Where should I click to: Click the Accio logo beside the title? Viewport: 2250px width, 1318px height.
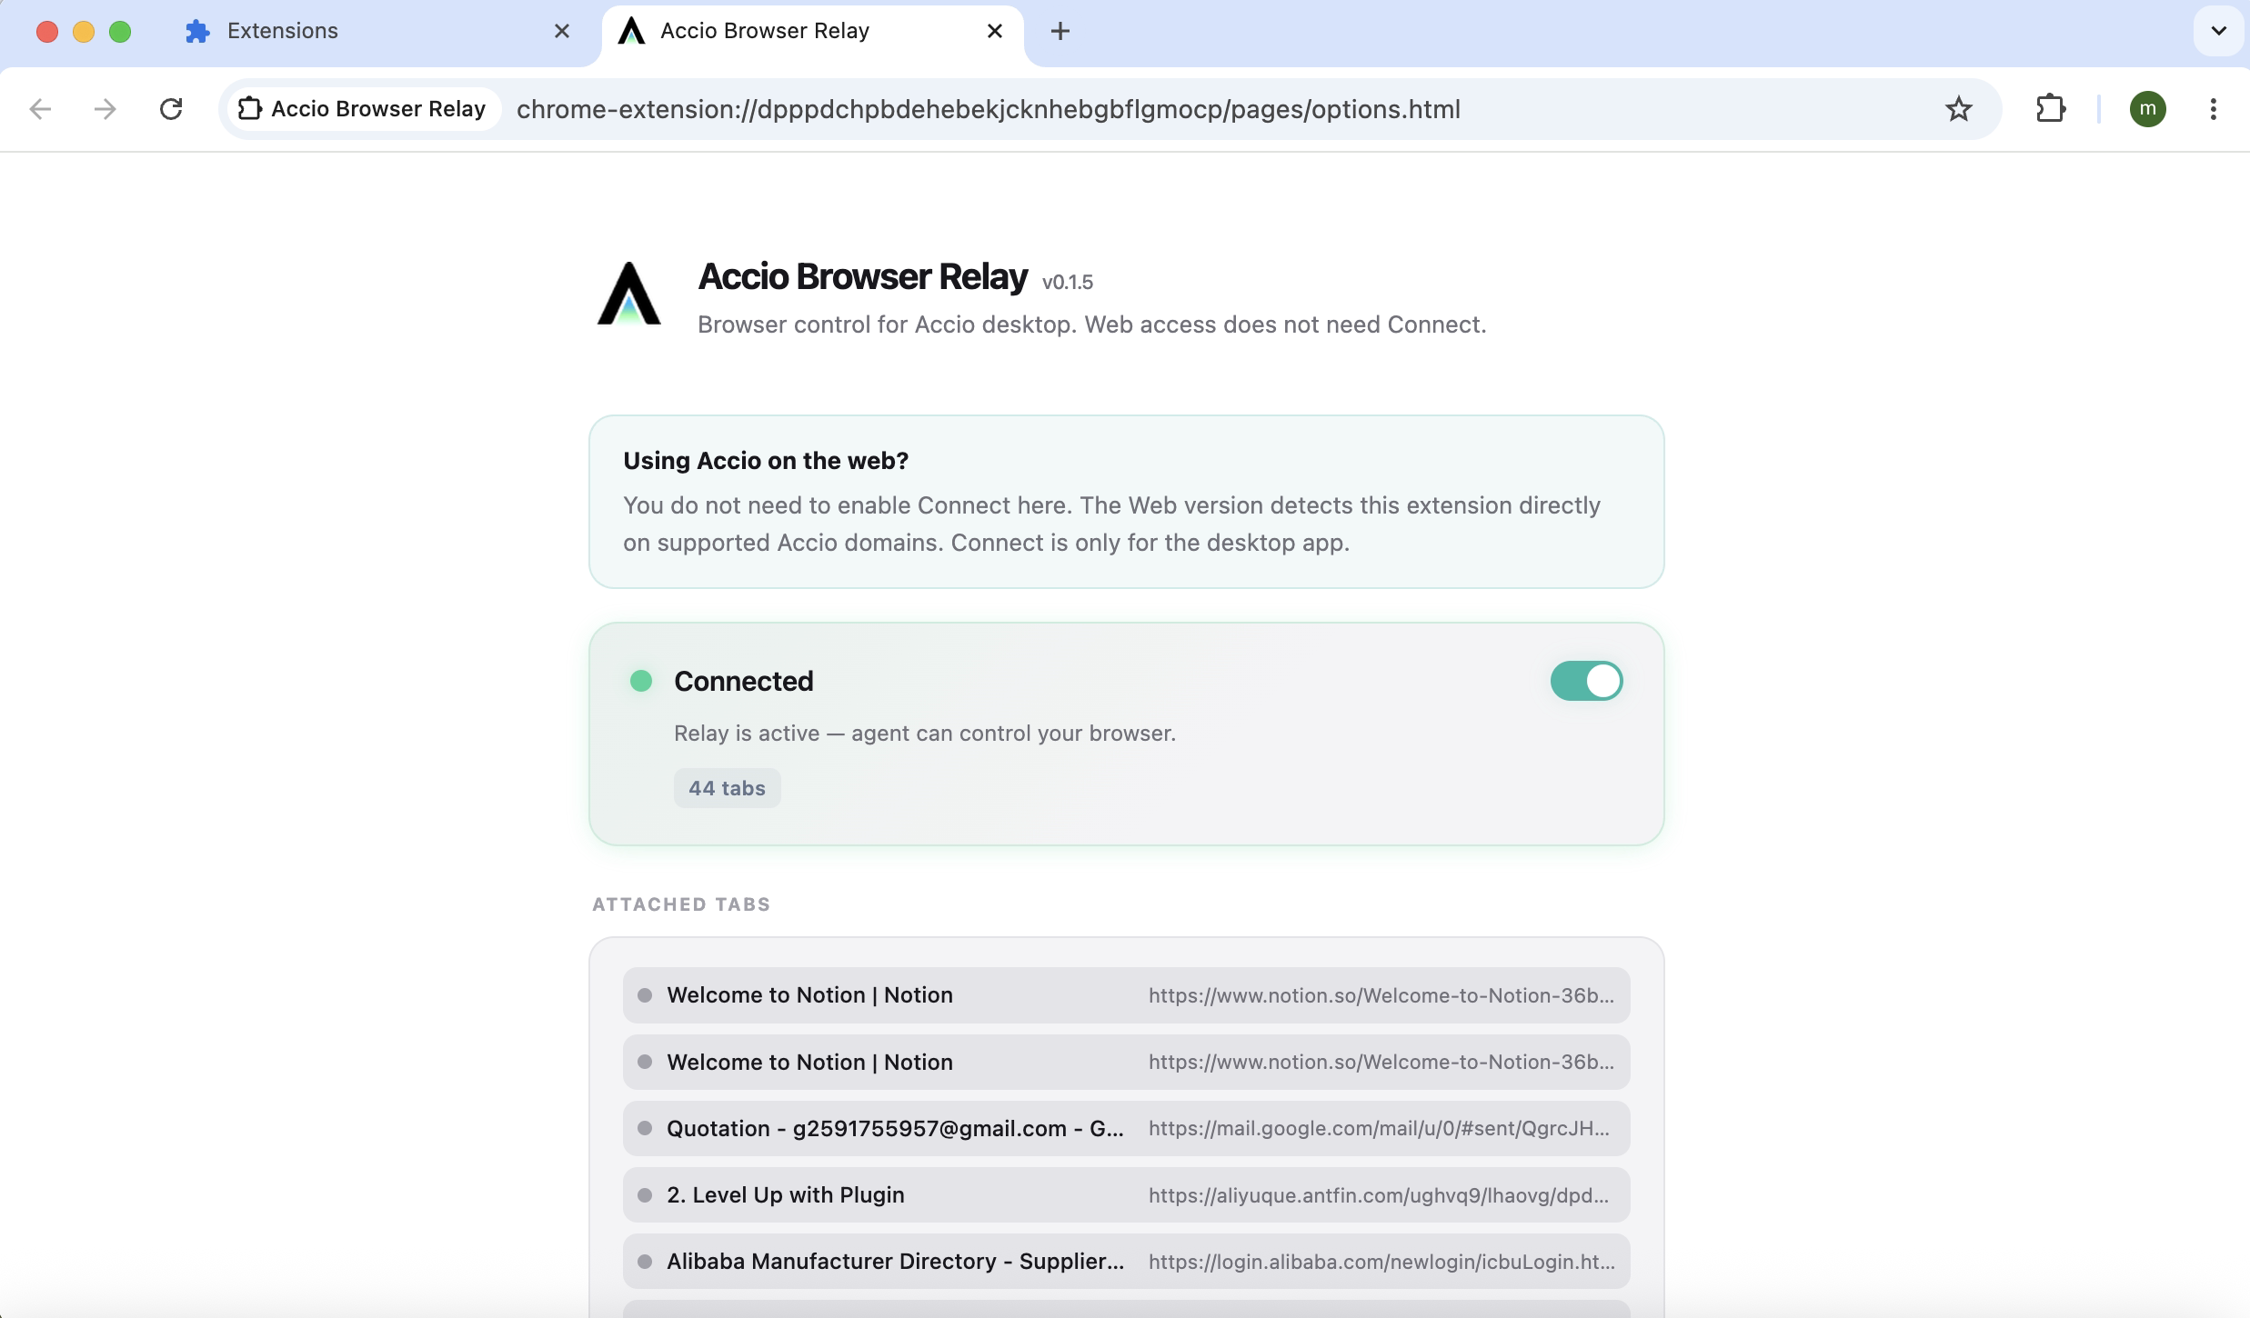pos(628,294)
